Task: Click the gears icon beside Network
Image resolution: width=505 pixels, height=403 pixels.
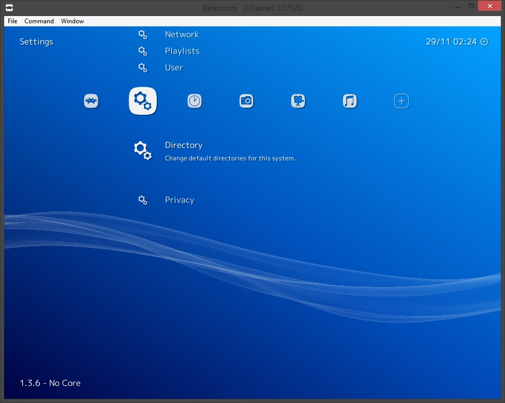Action: 143,35
